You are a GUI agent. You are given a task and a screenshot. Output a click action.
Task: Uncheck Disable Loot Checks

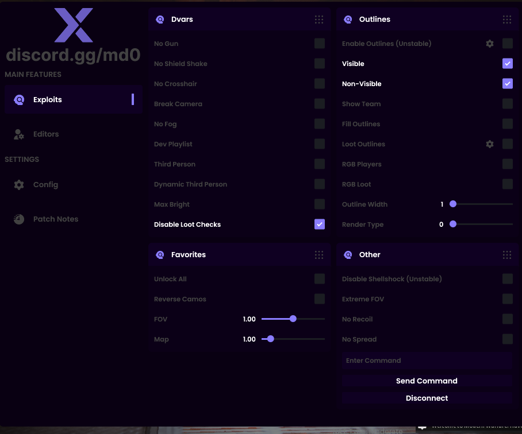[x=320, y=224]
